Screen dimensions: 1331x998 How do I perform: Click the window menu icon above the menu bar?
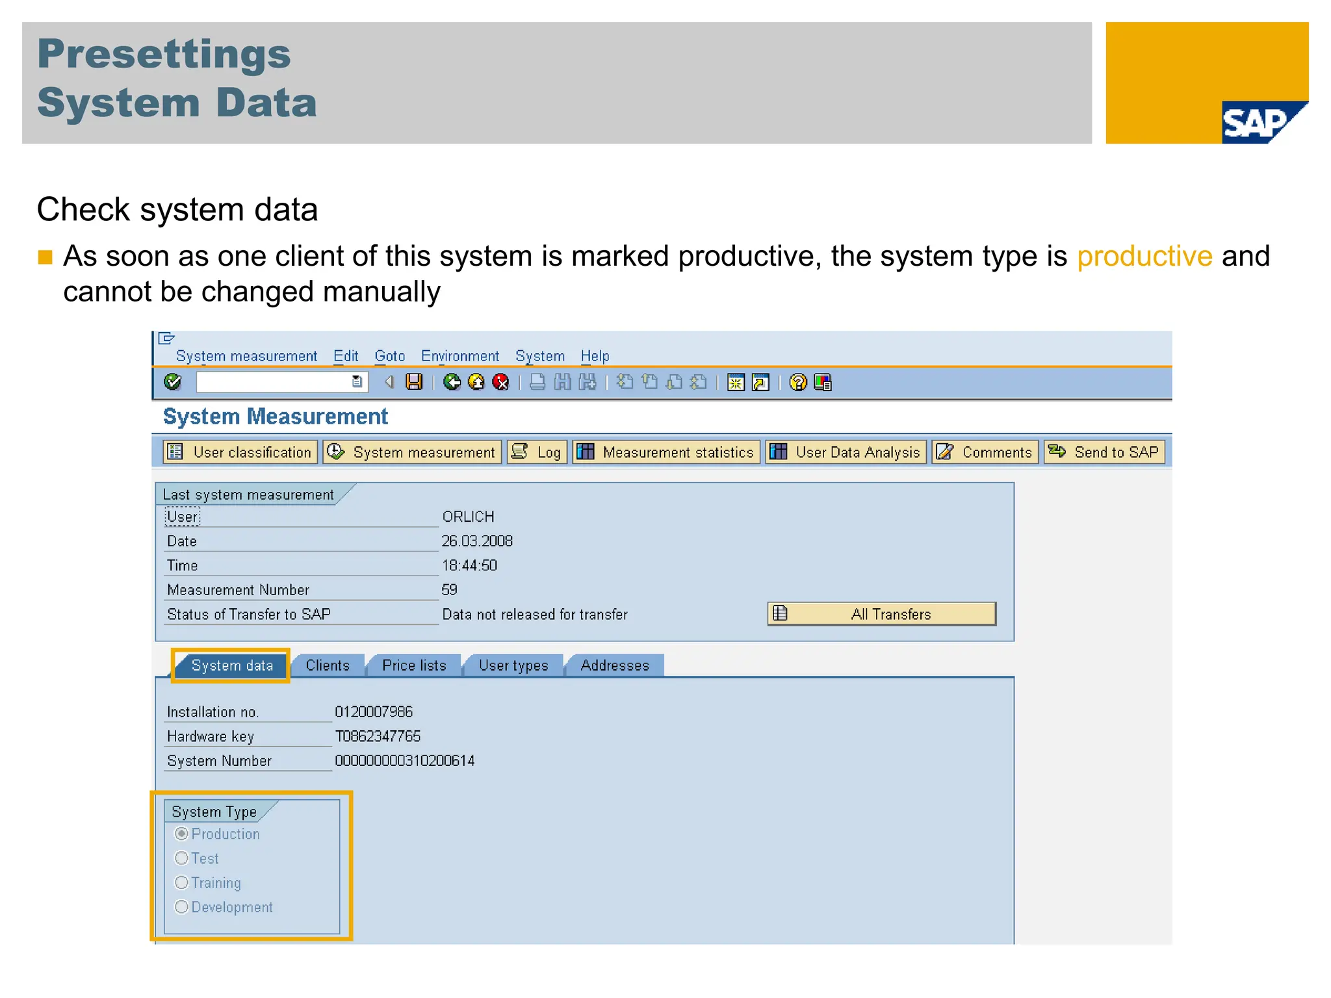pos(166,338)
